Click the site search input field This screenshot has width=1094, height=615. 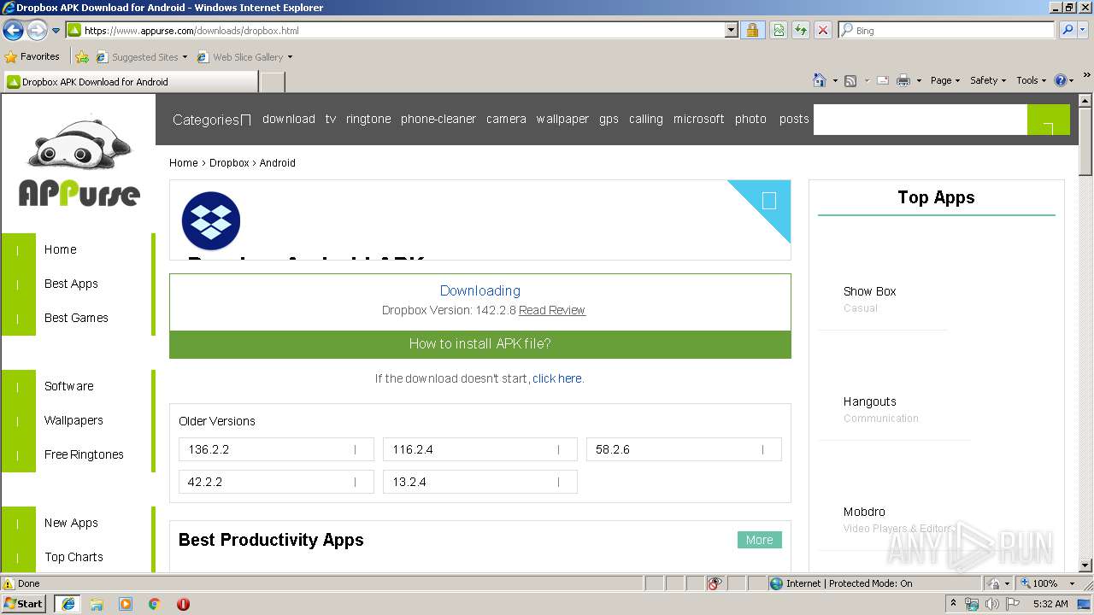(920, 120)
